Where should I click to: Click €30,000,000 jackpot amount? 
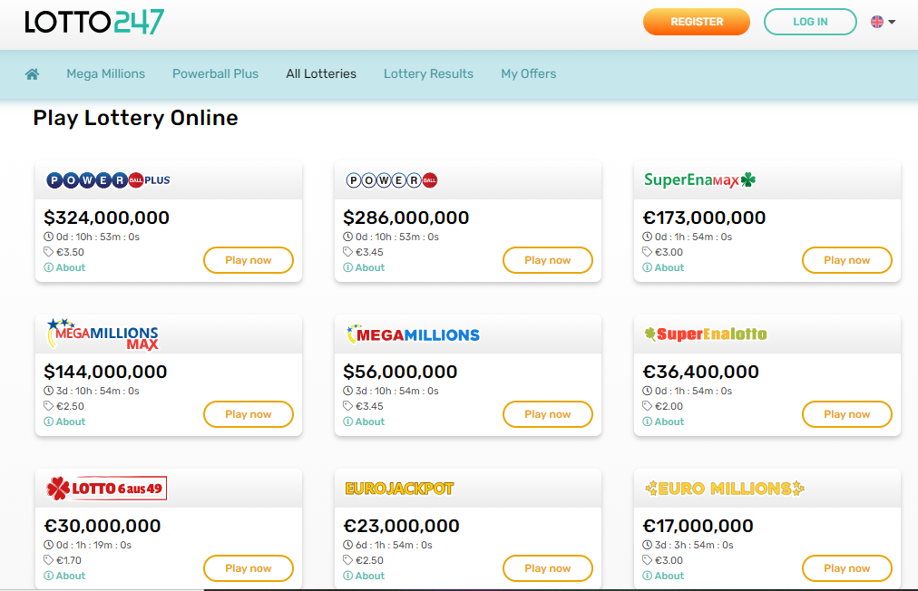click(103, 526)
